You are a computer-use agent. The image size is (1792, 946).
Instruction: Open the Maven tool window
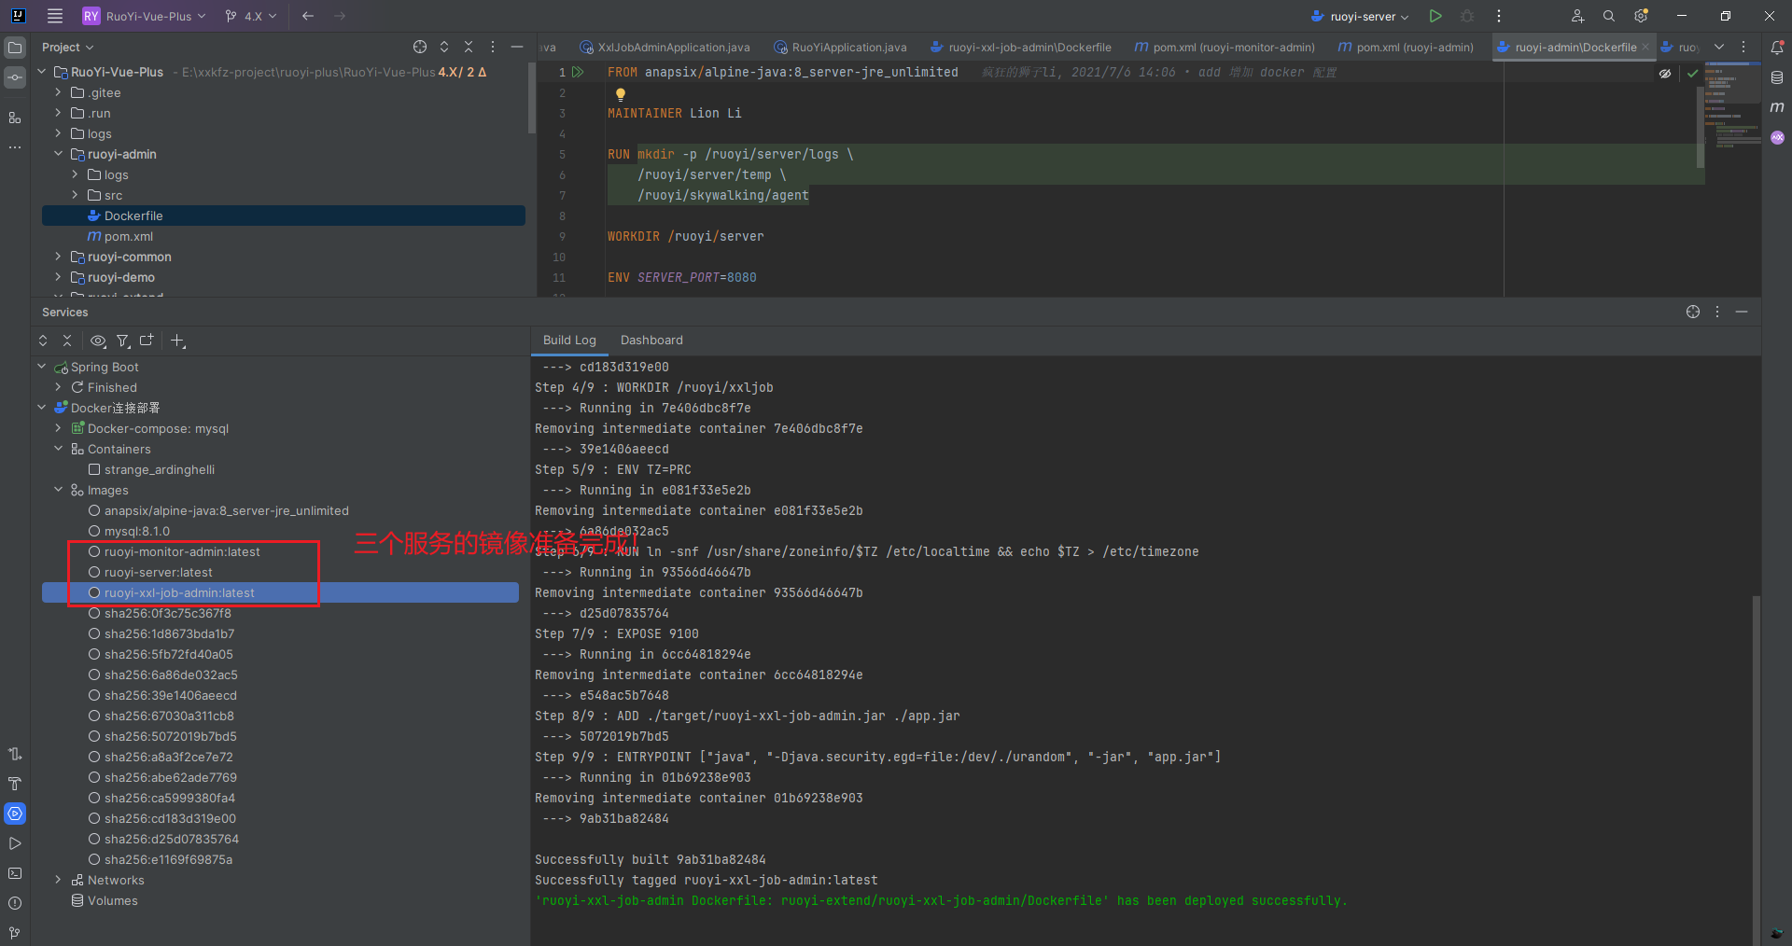1777,107
